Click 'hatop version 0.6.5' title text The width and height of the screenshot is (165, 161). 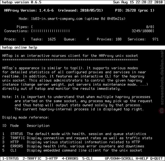pyautogui.click(x=22, y=2)
